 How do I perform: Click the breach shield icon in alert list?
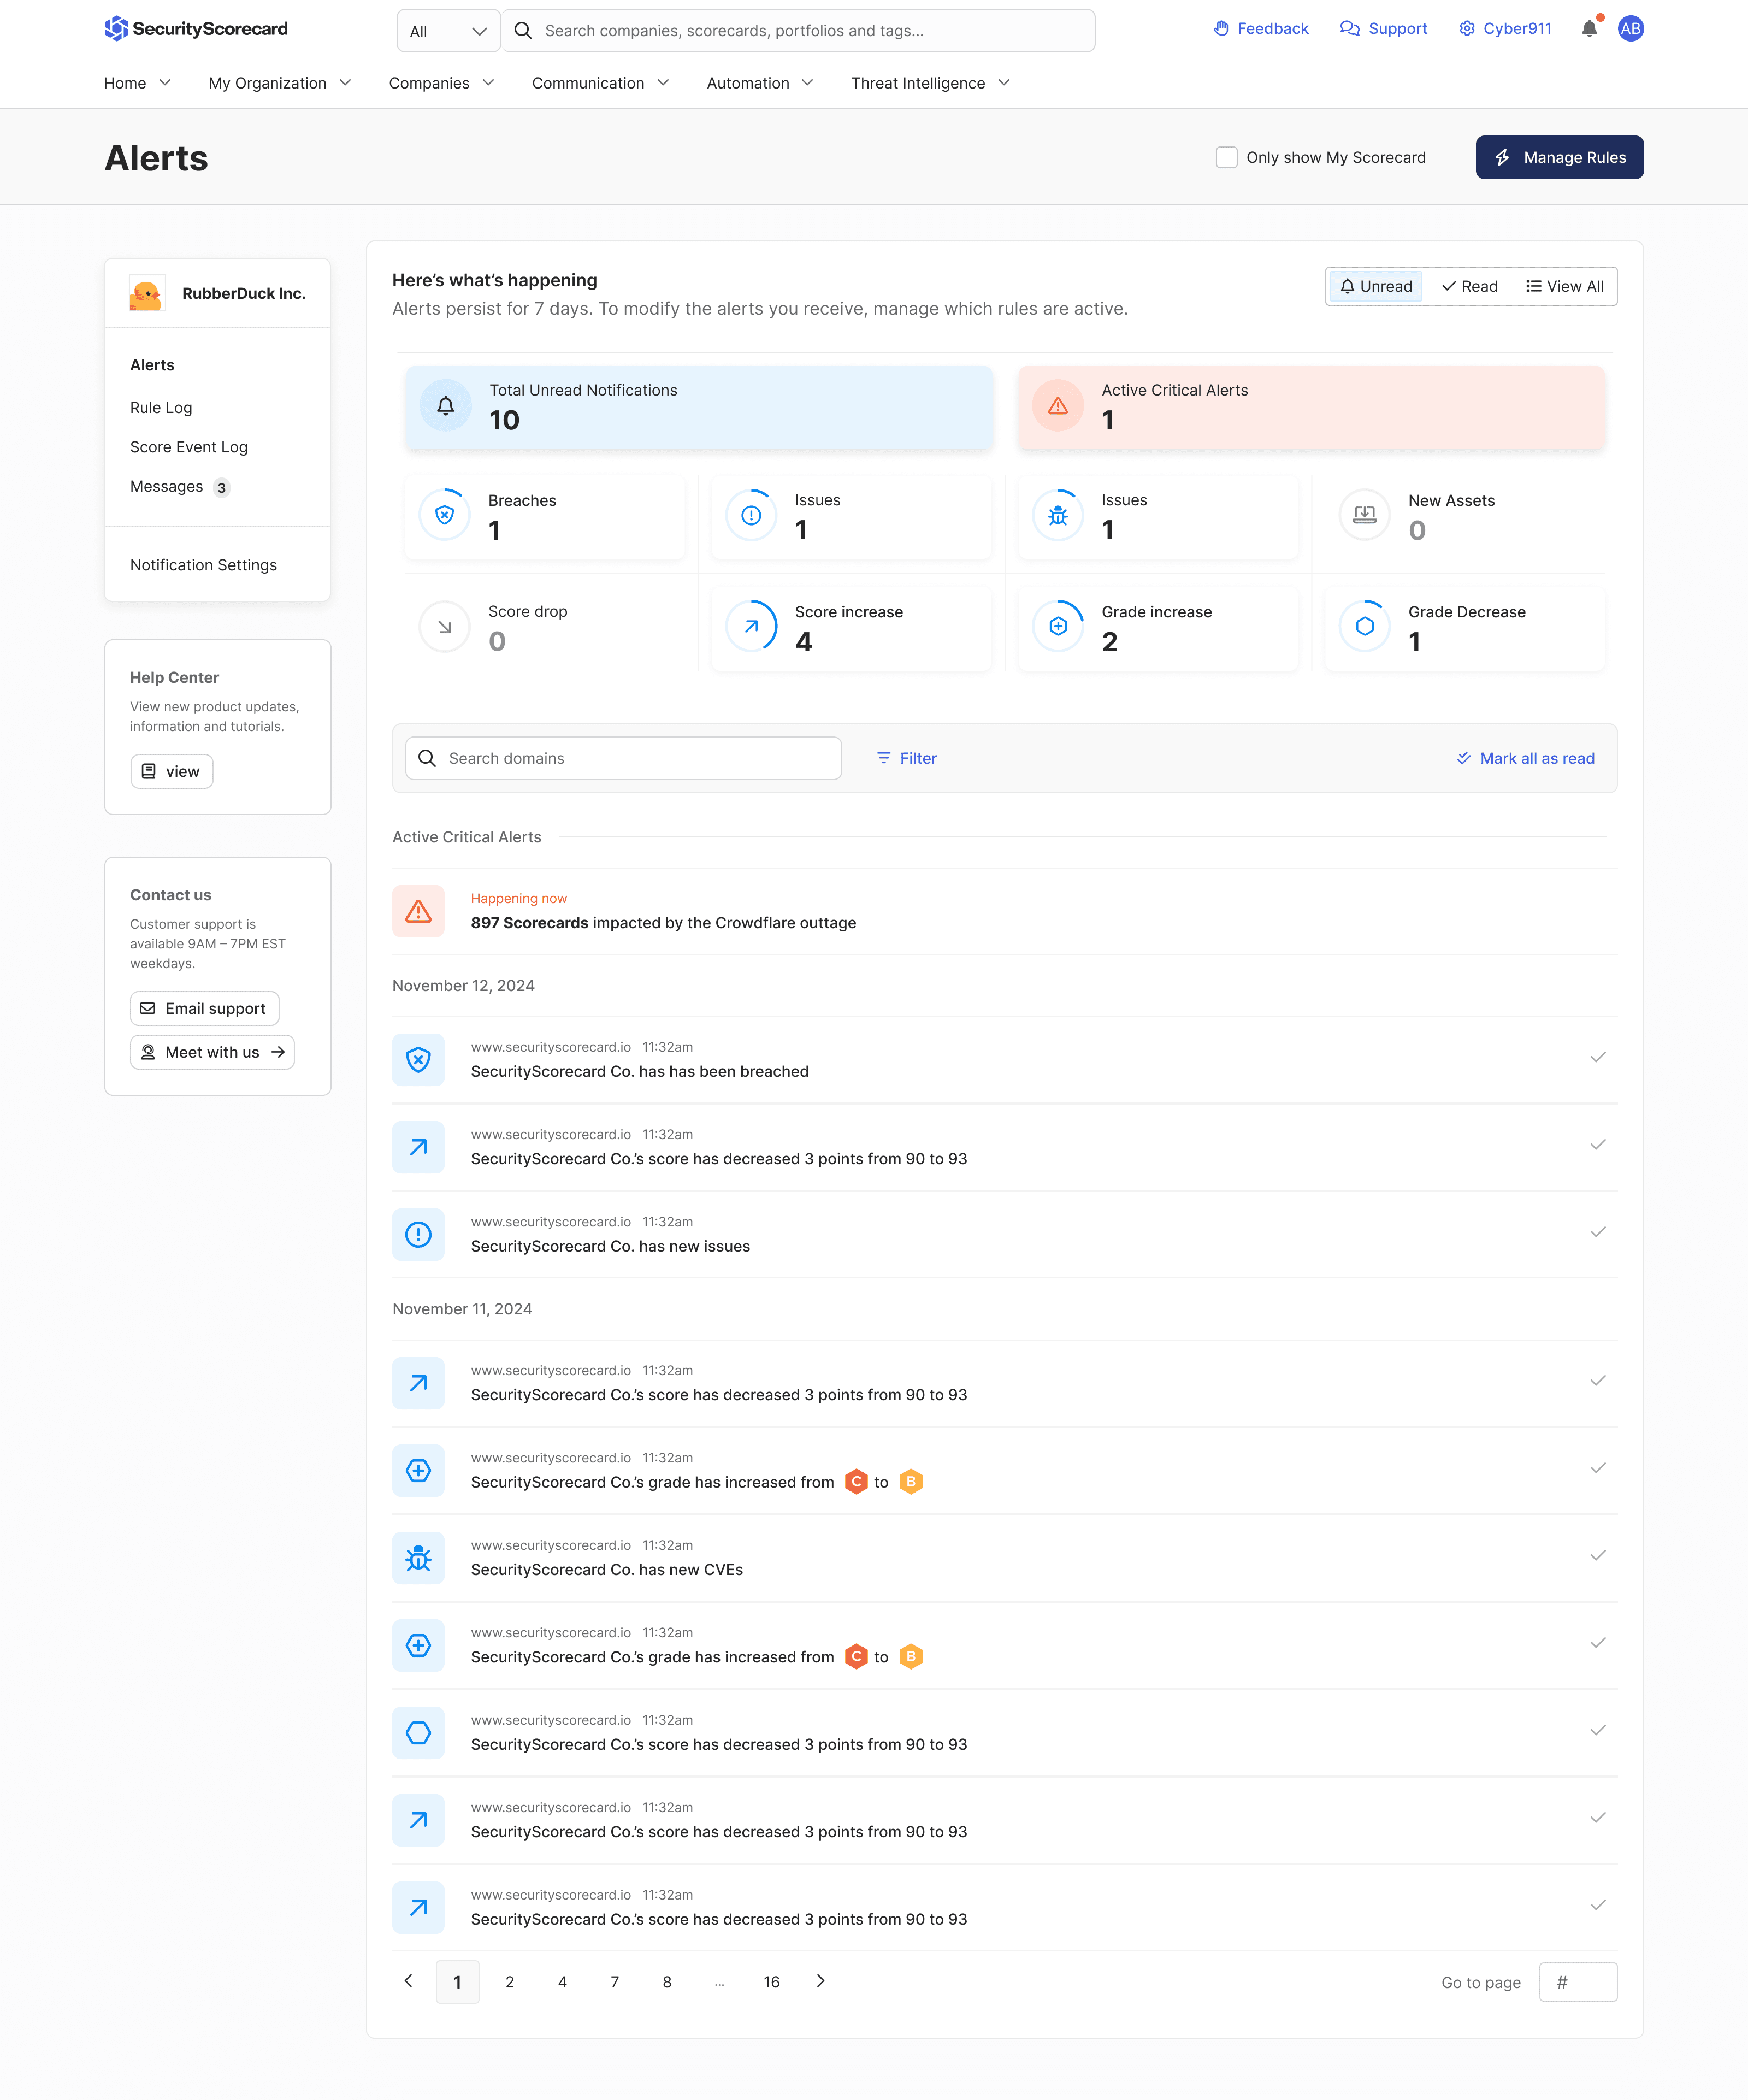point(418,1059)
